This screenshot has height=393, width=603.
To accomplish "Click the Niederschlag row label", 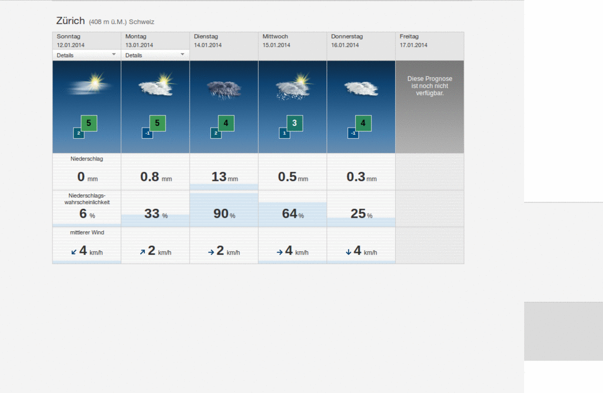I will pyautogui.click(x=87, y=159).
